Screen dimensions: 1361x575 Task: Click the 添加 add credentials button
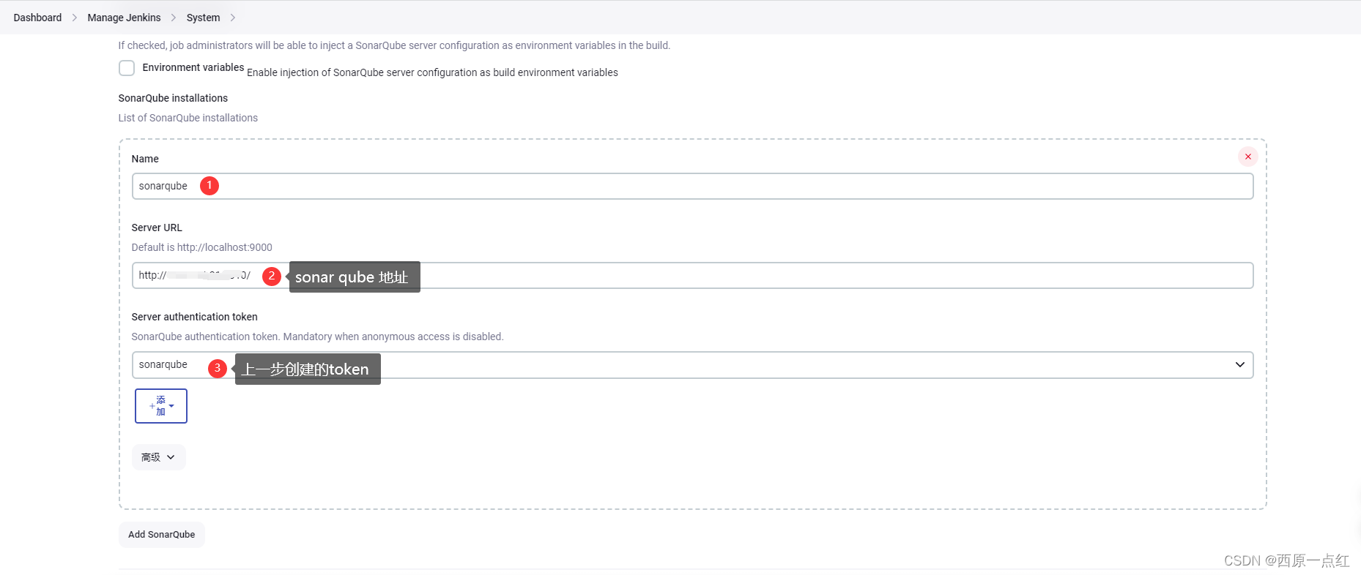[161, 406]
